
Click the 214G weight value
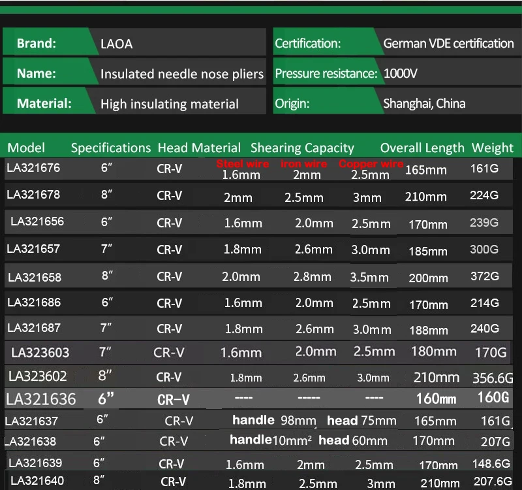click(485, 303)
